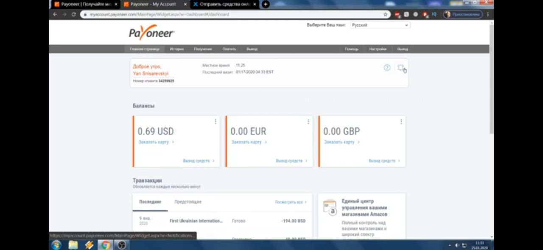Open three-dot menu on GBP balance card

(401, 122)
